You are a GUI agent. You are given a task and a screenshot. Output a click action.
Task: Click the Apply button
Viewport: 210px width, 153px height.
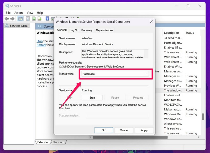(x=144, y=130)
